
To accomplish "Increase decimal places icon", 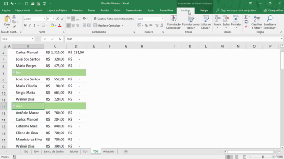I will (157, 26).
